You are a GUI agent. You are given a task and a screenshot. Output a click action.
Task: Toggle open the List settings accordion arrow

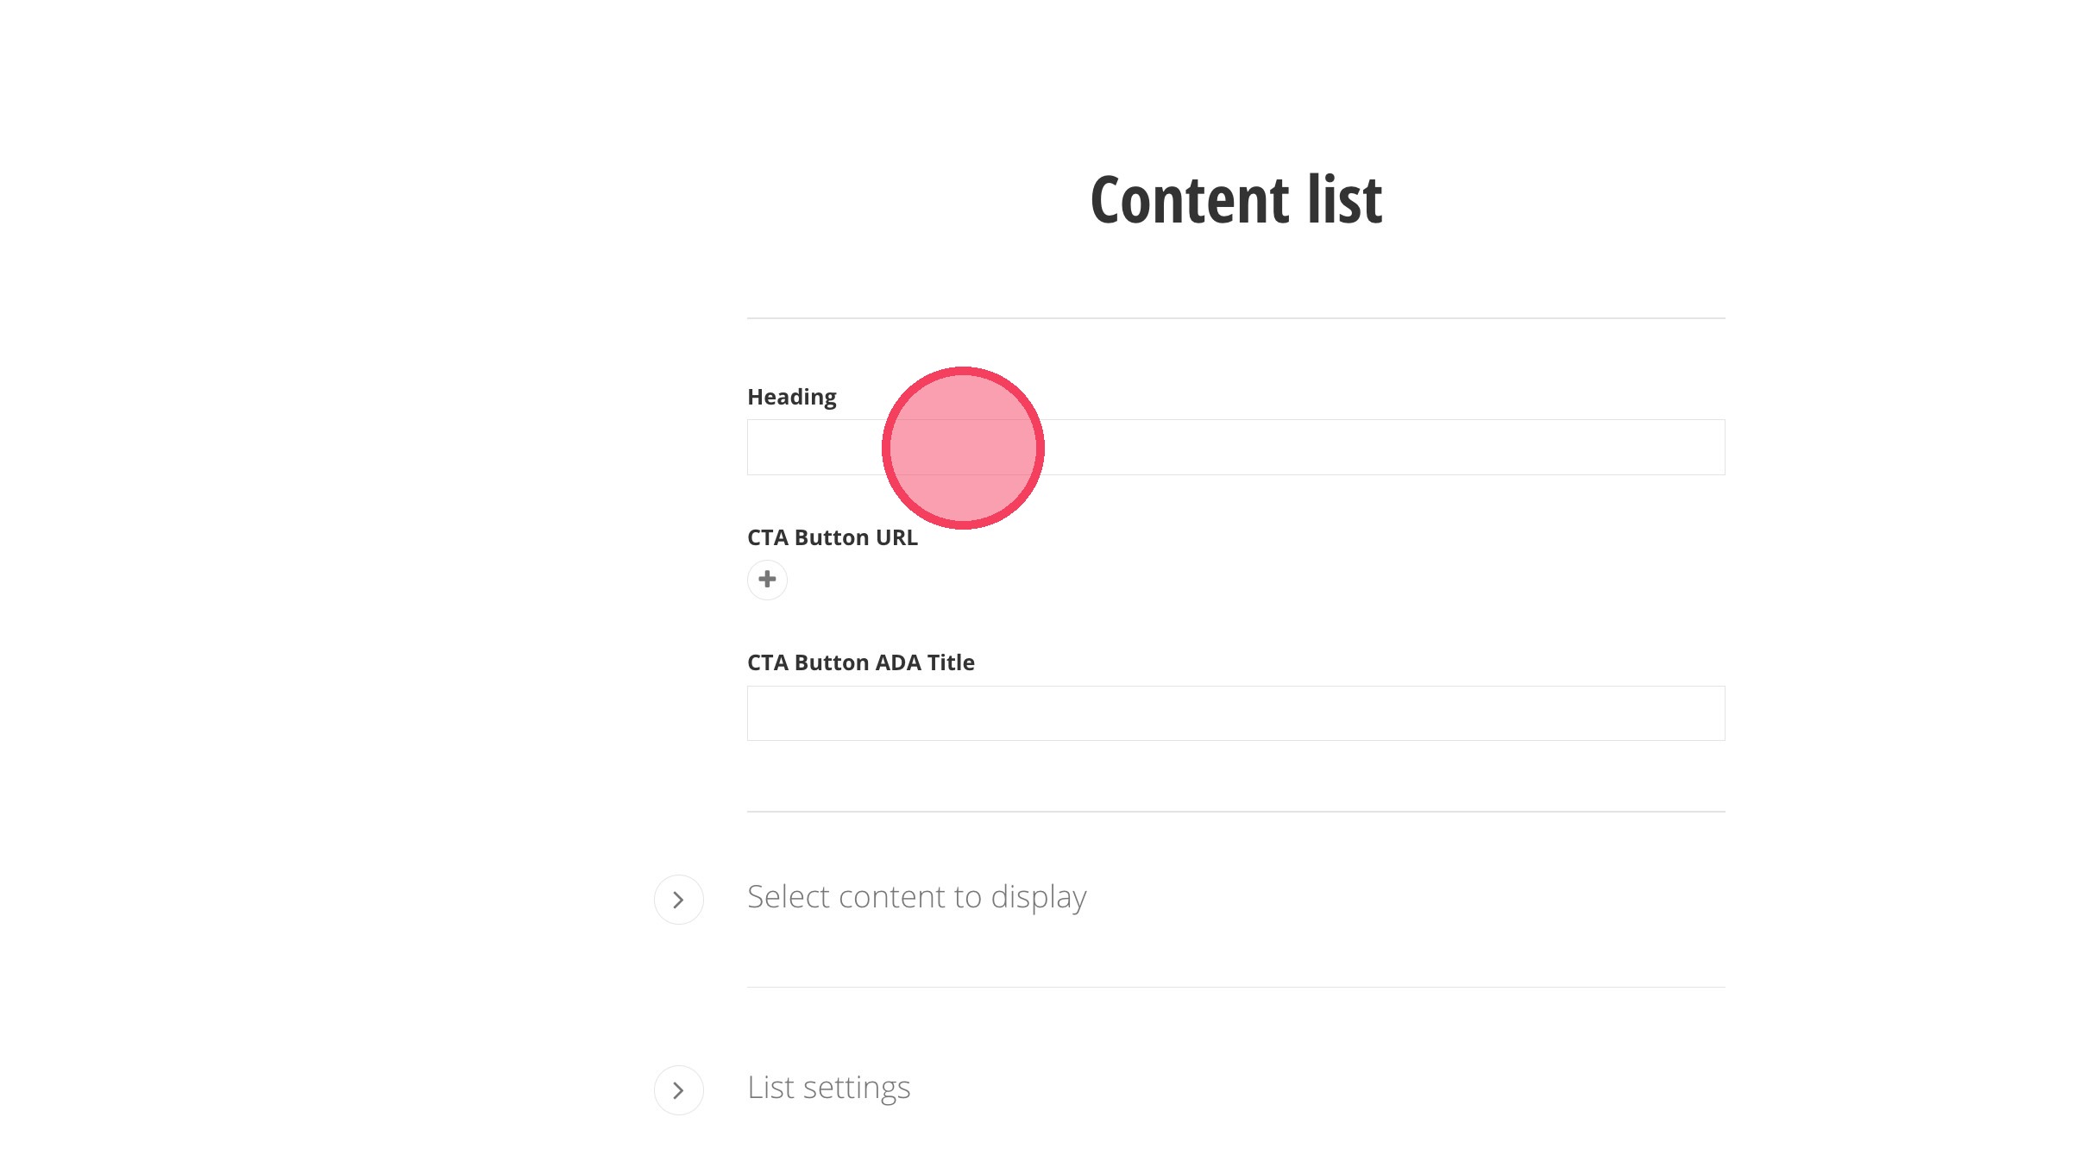click(679, 1090)
